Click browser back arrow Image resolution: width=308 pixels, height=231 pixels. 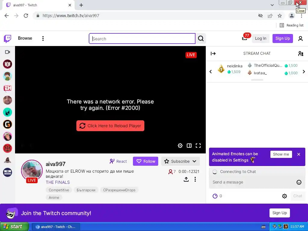coord(7,16)
